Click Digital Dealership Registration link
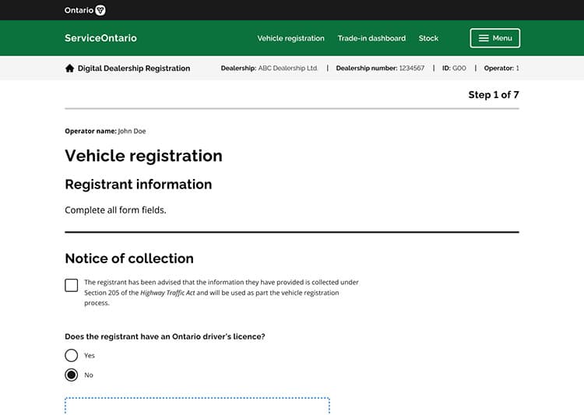This screenshot has height=415, width=584. [133, 69]
